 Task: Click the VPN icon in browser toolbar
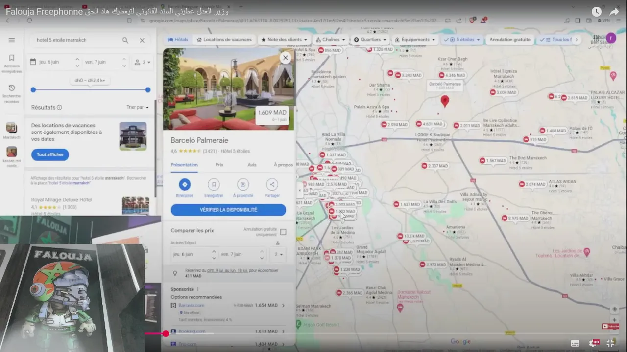[x=603, y=21]
